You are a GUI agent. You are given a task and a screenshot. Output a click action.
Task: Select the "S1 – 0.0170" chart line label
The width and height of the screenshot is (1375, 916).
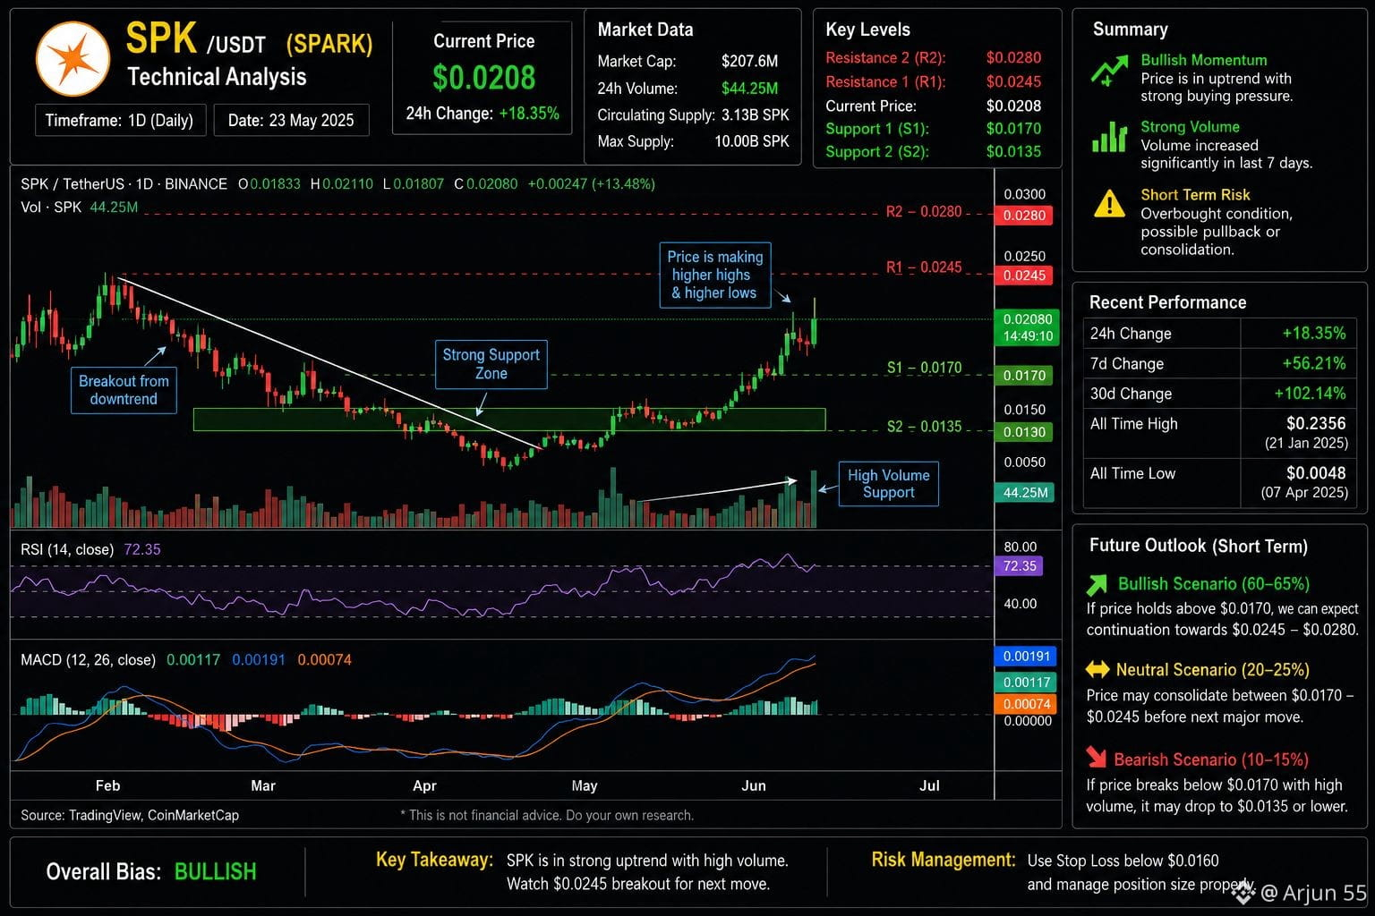(x=924, y=368)
